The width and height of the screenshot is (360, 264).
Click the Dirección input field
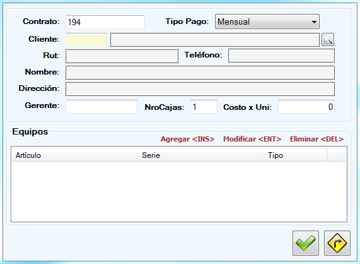(x=200, y=89)
